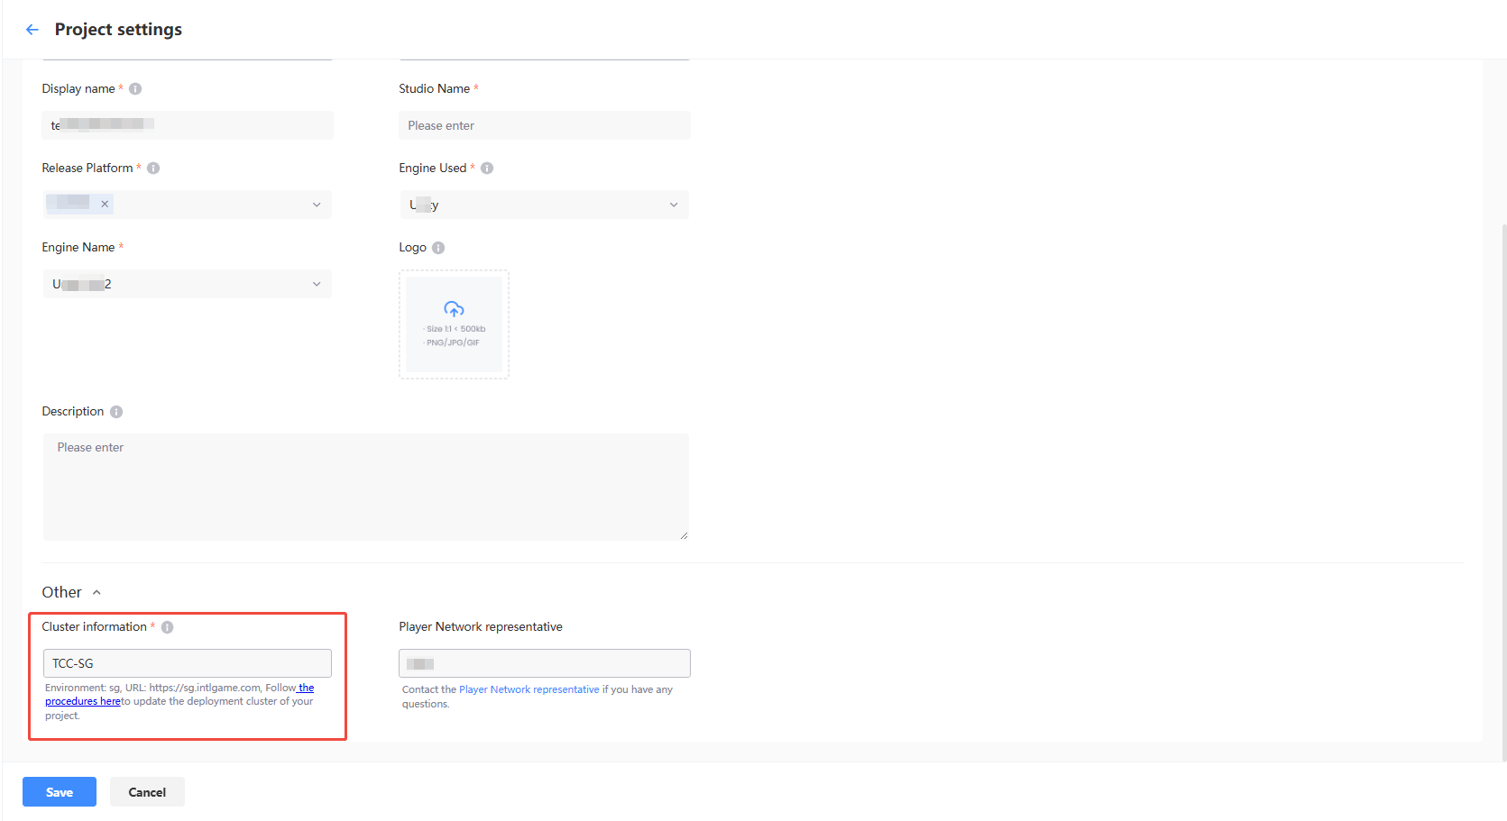The height and width of the screenshot is (821, 1507).
Task: Click info icon next to Description label
Action: point(116,412)
